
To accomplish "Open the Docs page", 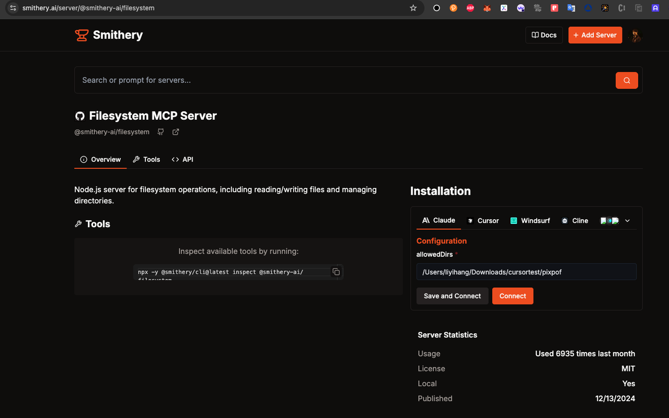I will (544, 35).
